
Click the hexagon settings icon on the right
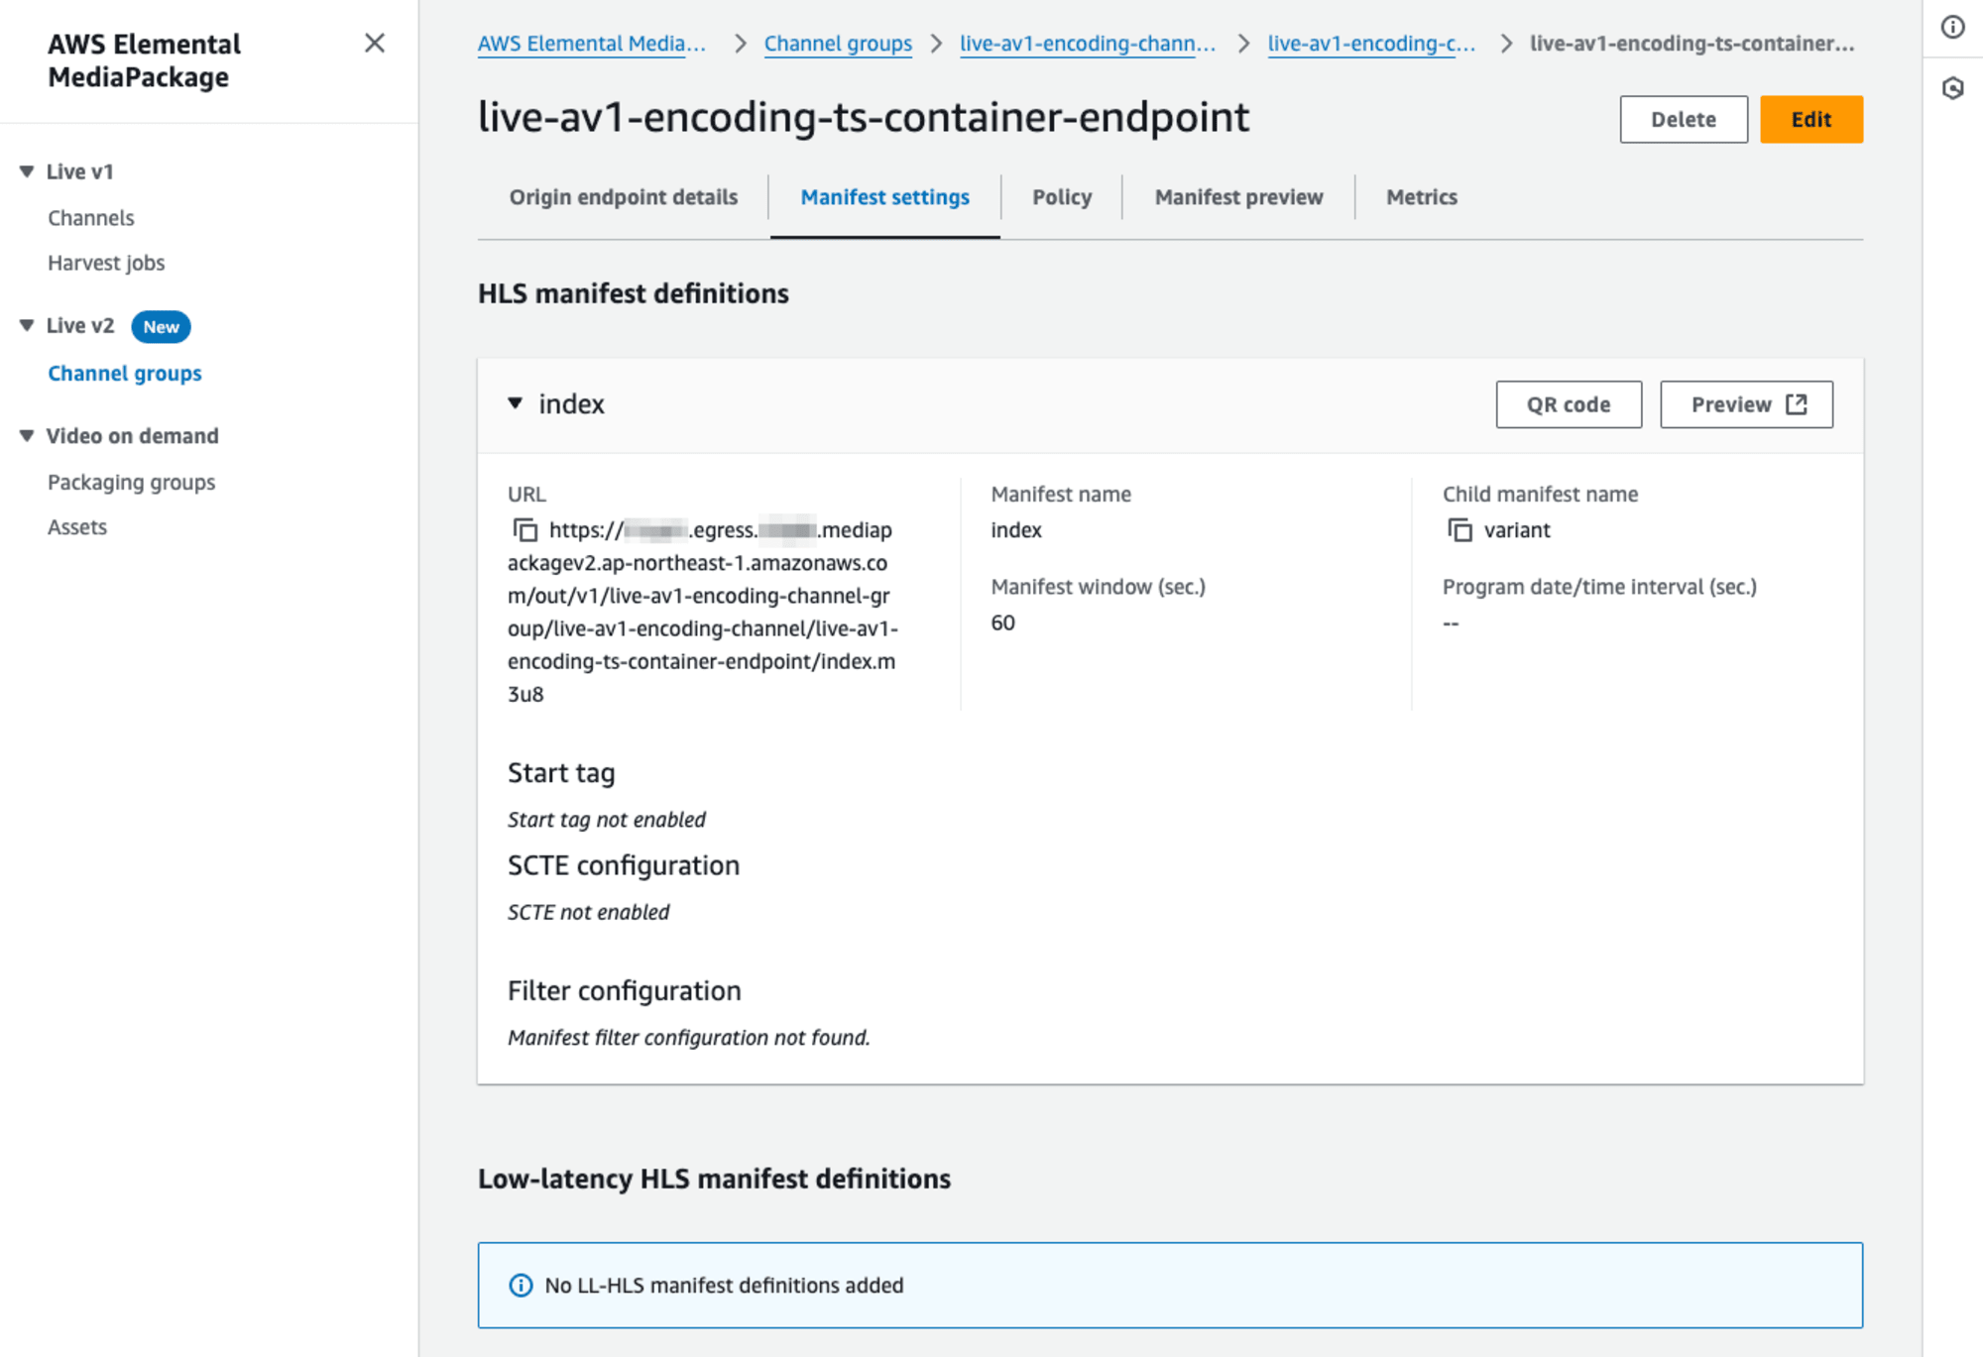(x=1952, y=88)
